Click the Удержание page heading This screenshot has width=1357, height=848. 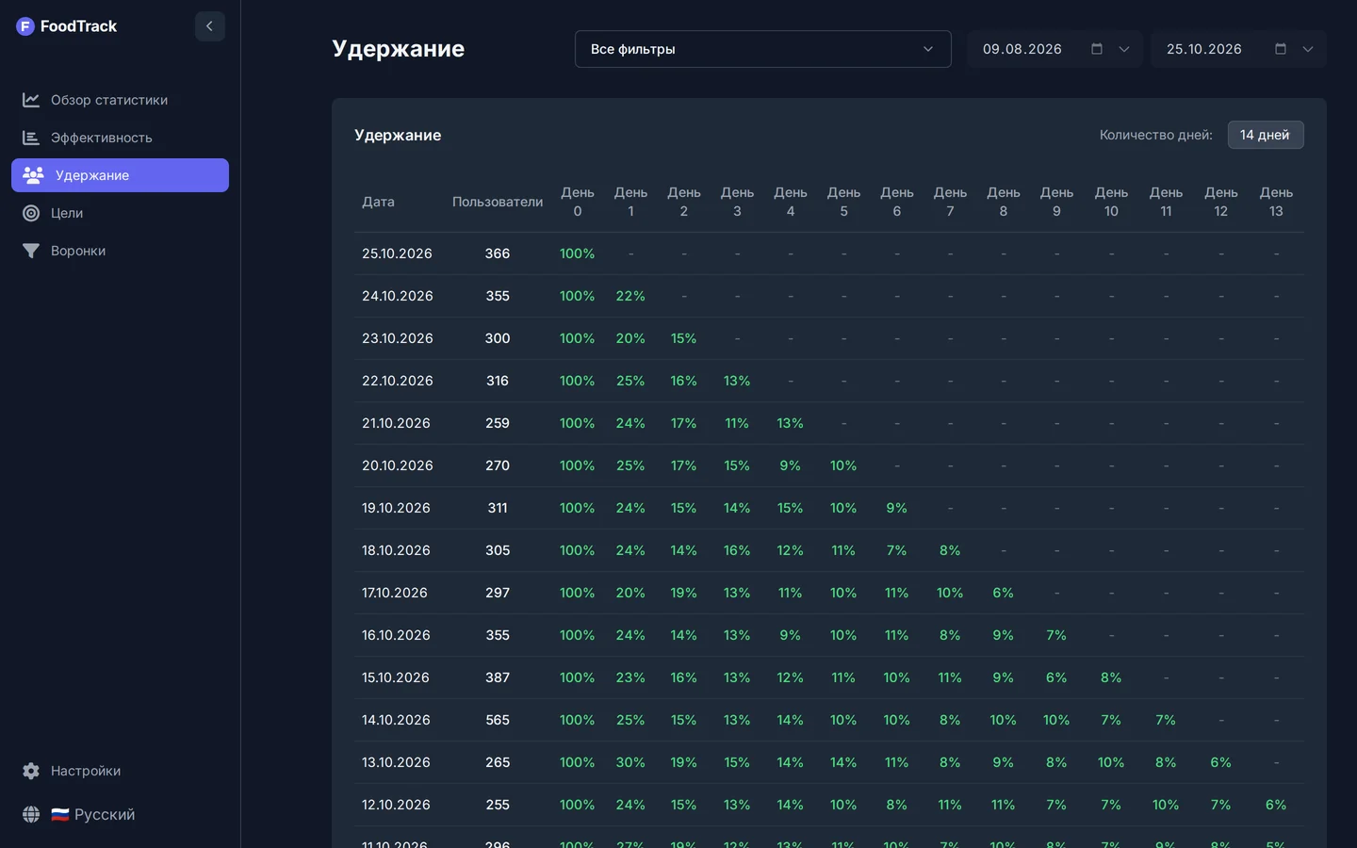pyautogui.click(x=399, y=49)
